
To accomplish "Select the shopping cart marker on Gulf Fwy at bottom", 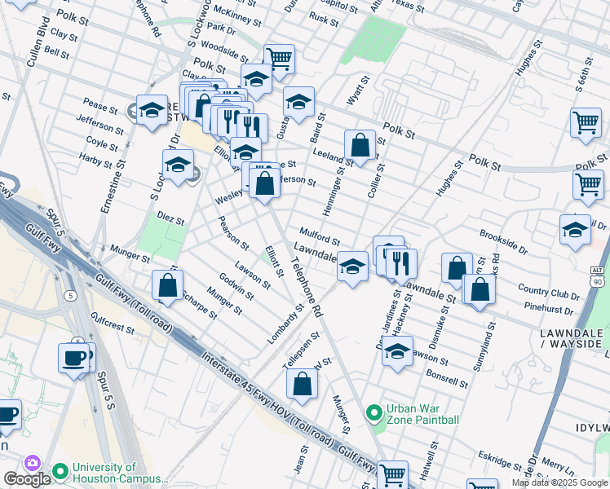I will pyautogui.click(x=392, y=474).
